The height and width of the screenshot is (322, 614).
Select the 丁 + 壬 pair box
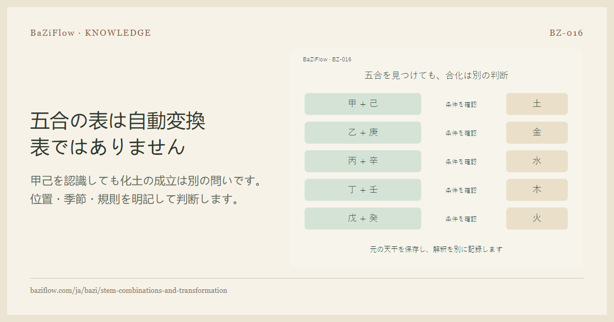pos(363,190)
